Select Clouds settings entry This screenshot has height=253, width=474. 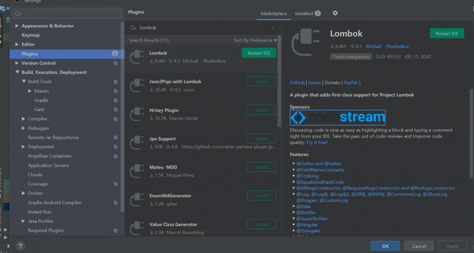pos(35,175)
